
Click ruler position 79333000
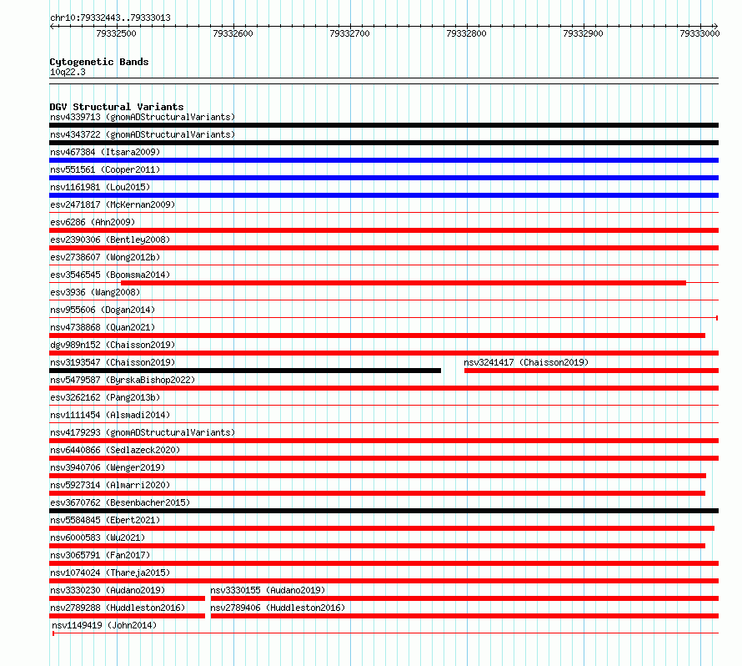coord(699,33)
